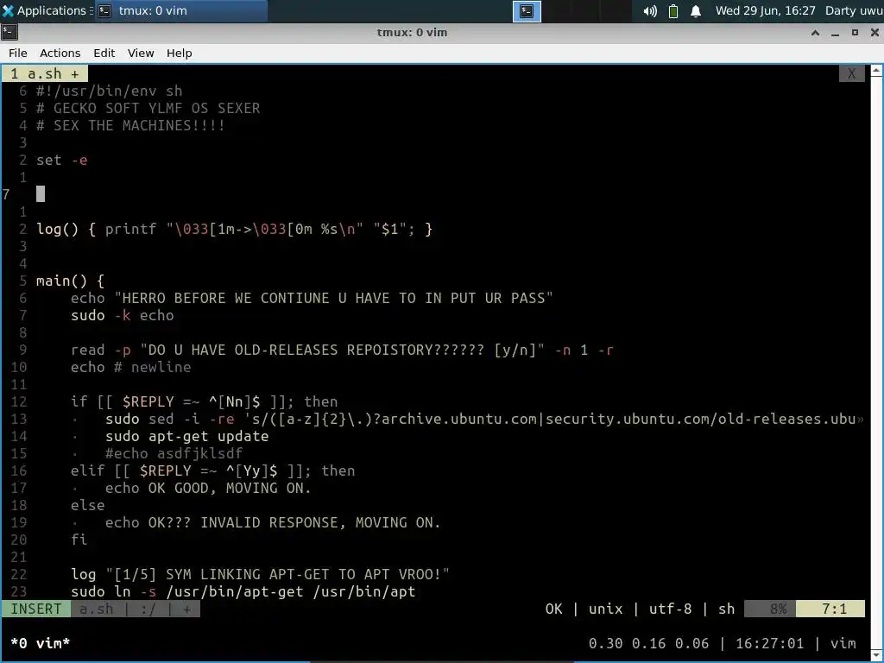Click the tmux load average 0.30 0.16 0.06
The image size is (884, 663).
[648, 643]
